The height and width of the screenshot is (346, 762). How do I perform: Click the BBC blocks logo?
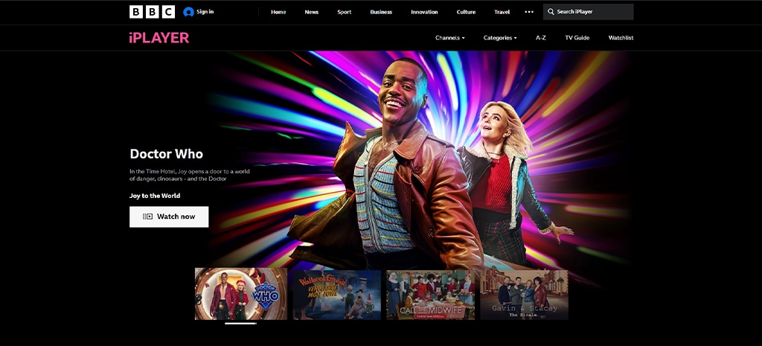tap(152, 12)
